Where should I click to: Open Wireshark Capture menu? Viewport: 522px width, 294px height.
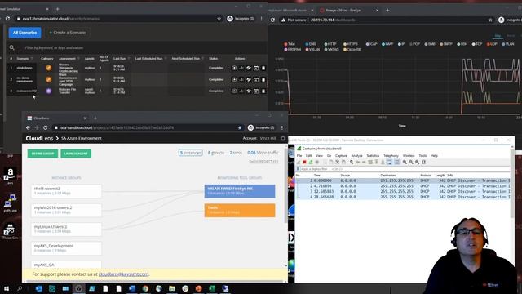[341, 156]
